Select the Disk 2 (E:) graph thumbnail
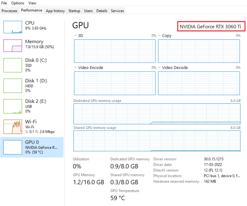247x206 pixels. (x=13, y=106)
